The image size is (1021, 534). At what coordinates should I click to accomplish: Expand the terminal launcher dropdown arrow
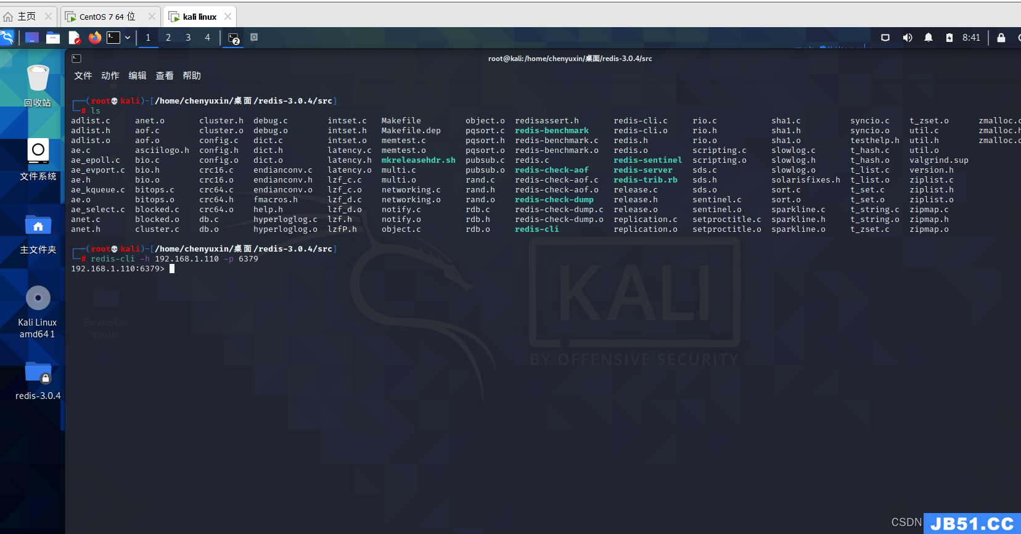(128, 38)
